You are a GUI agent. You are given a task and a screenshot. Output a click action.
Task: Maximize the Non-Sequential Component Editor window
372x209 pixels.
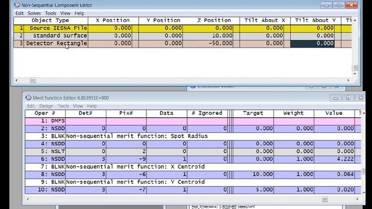pyautogui.click(x=339, y=5)
